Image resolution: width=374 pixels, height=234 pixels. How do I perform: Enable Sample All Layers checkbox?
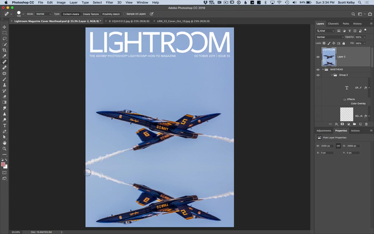[125, 14]
